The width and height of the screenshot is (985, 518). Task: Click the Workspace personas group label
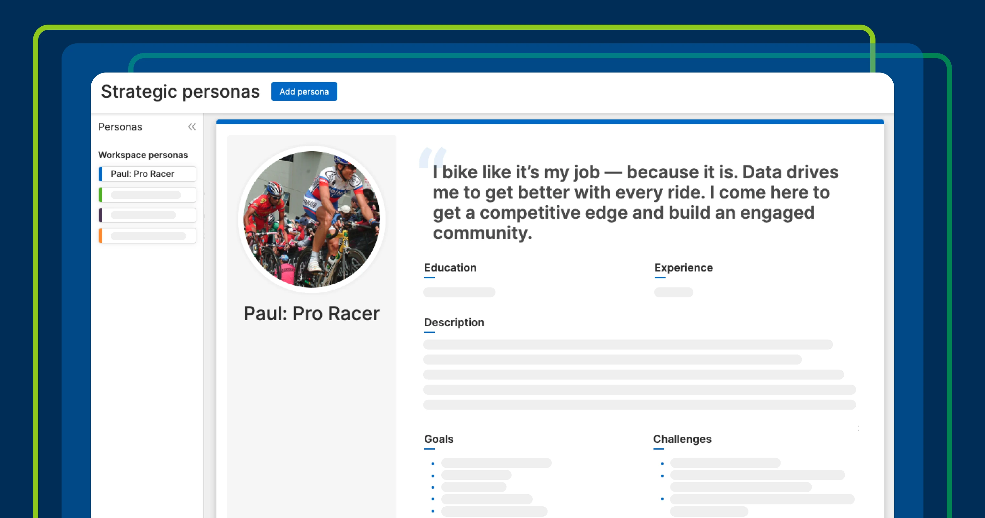pyautogui.click(x=143, y=155)
